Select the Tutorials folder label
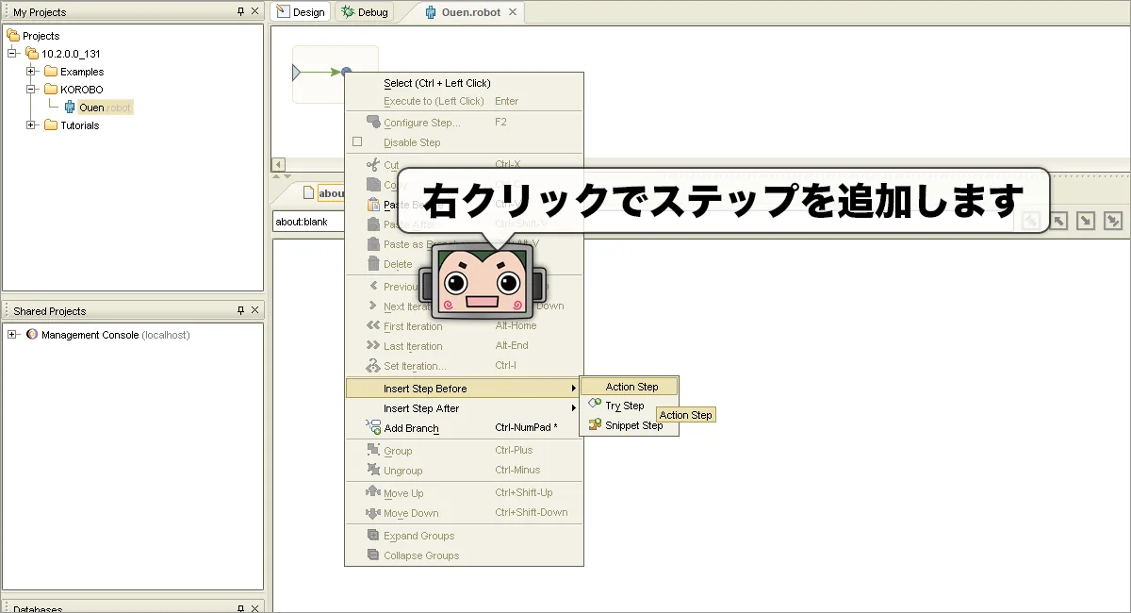 tap(80, 125)
